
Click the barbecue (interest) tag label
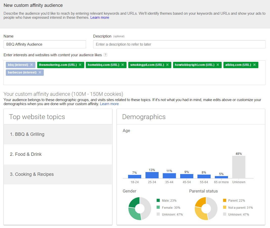(x=22, y=72)
